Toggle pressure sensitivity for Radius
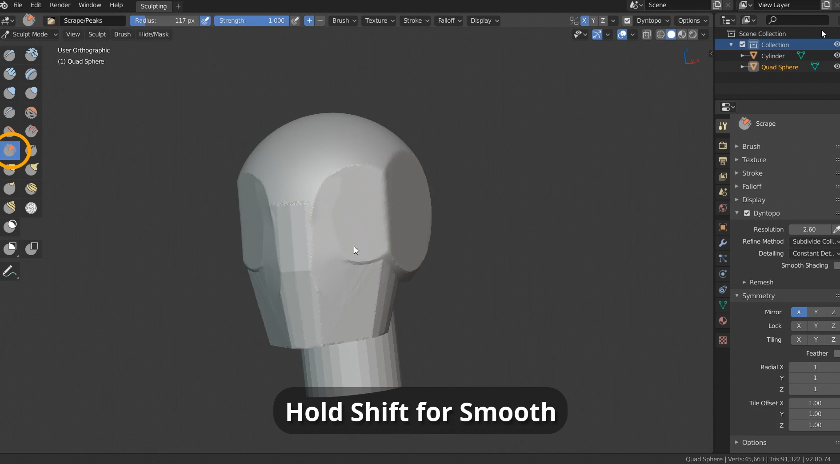Screen dimensions: 840x464 (205, 20)
